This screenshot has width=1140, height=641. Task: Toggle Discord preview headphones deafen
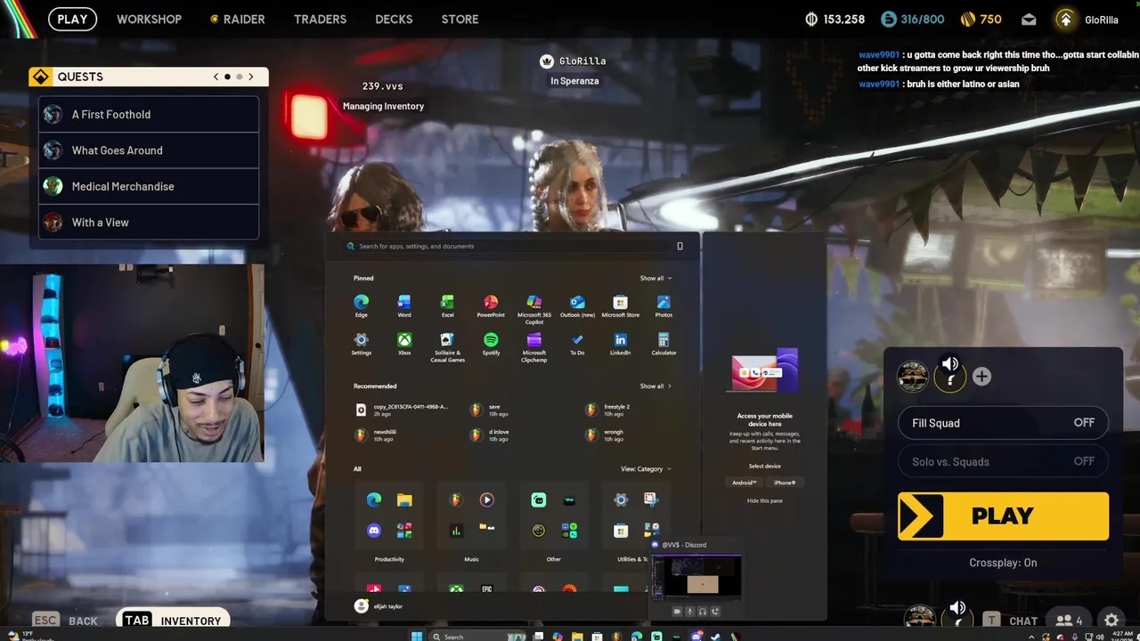click(x=703, y=612)
